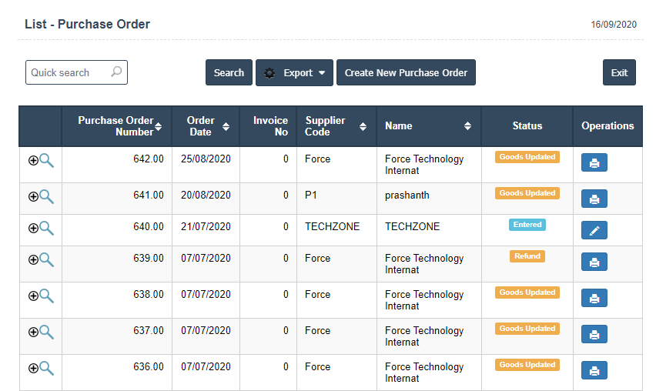
Task: Sort by Supplier Code column
Action: 363,126
